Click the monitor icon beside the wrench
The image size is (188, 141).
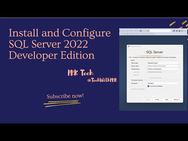click(174, 31)
